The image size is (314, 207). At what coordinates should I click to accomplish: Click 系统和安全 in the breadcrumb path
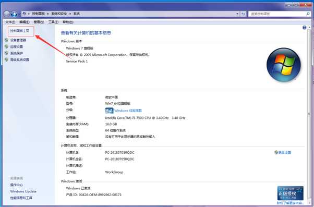(59, 14)
